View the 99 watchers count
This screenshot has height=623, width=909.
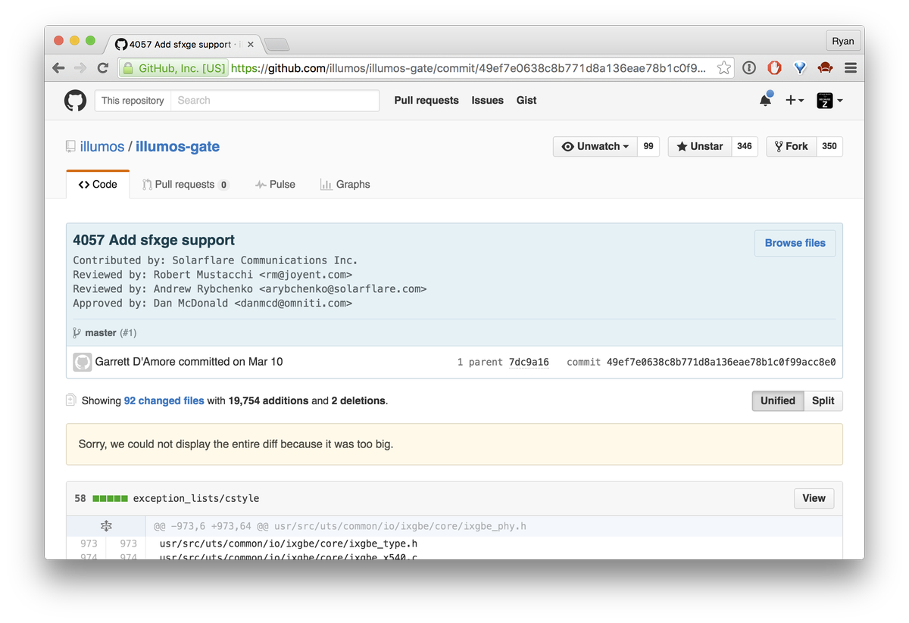(x=648, y=146)
